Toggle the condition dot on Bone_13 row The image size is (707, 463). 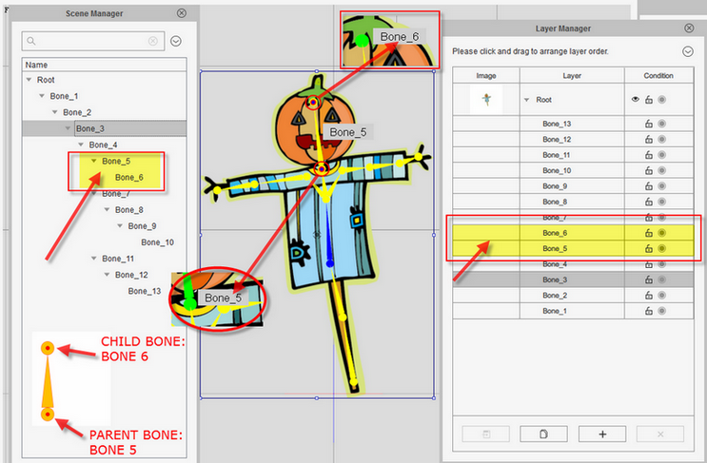pyautogui.click(x=661, y=124)
